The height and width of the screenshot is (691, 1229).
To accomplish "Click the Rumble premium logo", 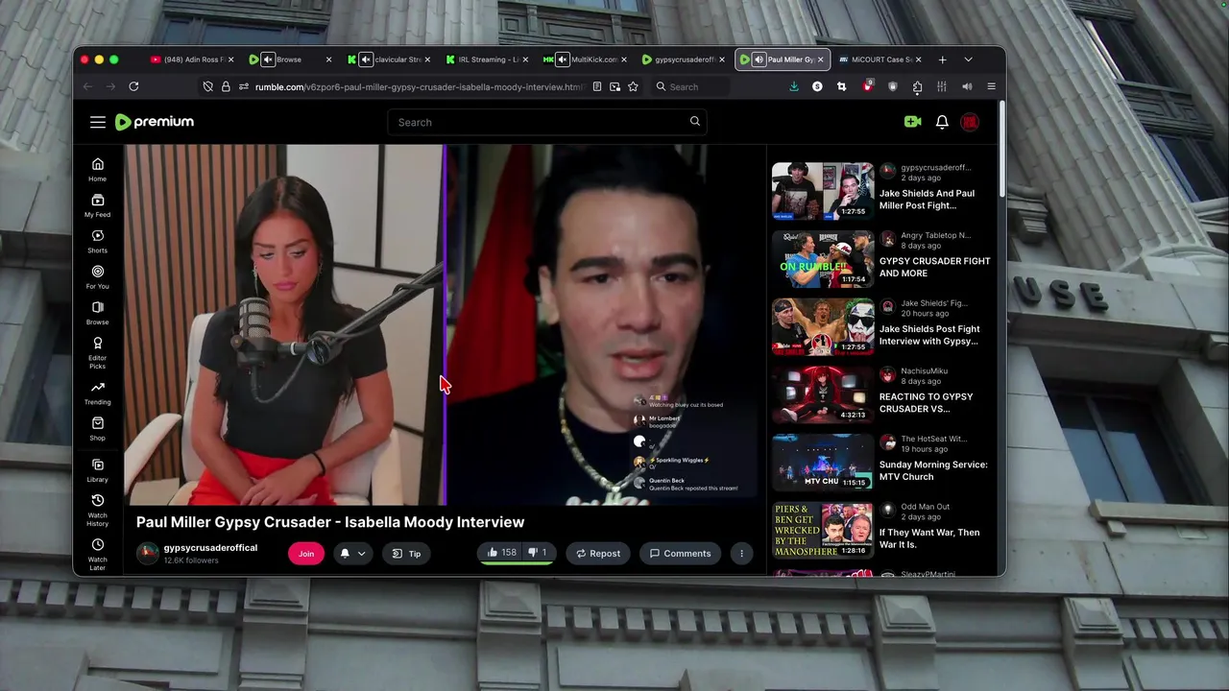I will coord(155,122).
